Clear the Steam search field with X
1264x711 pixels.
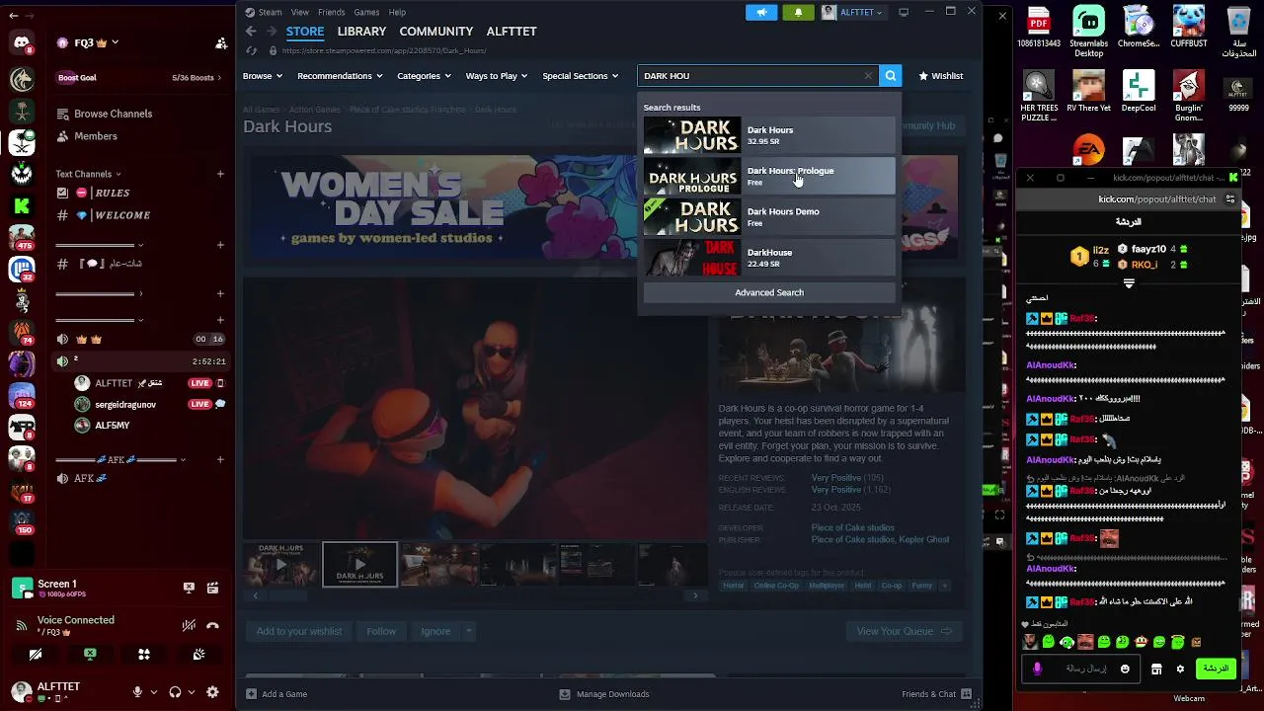pos(868,76)
